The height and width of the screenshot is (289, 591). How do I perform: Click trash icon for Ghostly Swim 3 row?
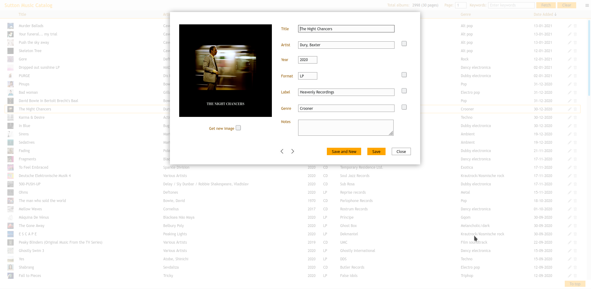(x=575, y=251)
